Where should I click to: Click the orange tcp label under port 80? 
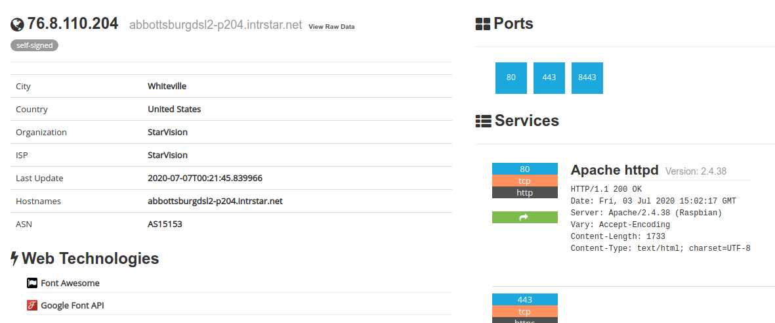(524, 181)
